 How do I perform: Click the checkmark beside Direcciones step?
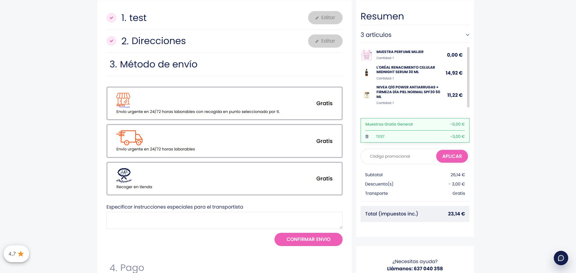coord(112,41)
